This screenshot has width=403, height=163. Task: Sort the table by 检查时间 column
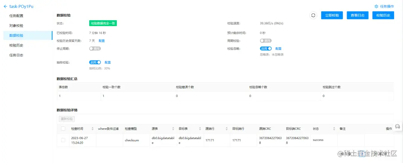pos(93,129)
